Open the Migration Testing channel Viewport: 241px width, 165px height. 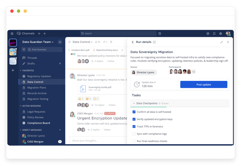[42, 99]
